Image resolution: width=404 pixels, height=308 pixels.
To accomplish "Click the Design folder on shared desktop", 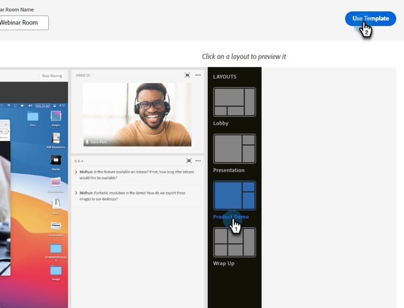I will (x=55, y=270).
